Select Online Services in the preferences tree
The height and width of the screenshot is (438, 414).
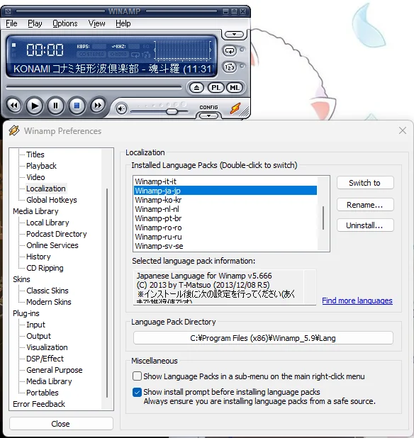[x=52, y=245]
